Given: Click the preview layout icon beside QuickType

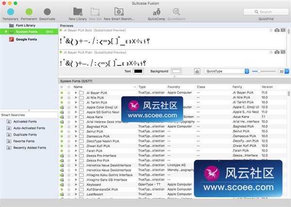Looking at the screenshot, I should [197, 71].
